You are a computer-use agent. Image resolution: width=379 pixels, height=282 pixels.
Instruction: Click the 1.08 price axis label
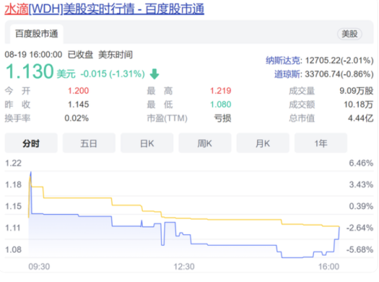coord(13,250)
